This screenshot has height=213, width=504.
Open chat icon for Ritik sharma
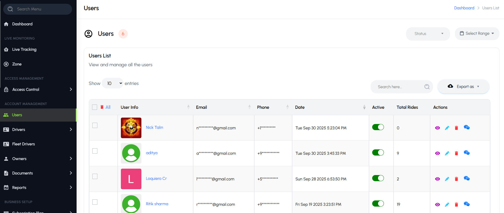point(466,204)
